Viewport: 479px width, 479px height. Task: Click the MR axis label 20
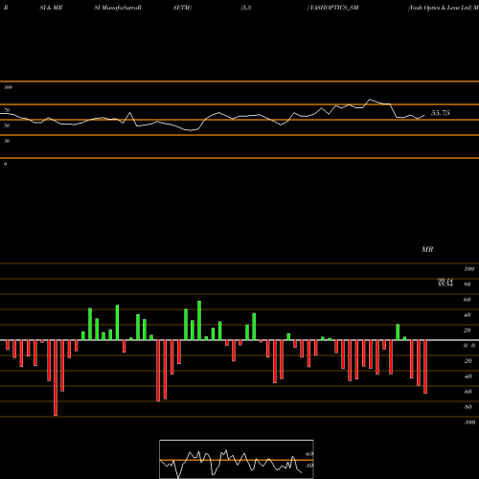(467, 331)
